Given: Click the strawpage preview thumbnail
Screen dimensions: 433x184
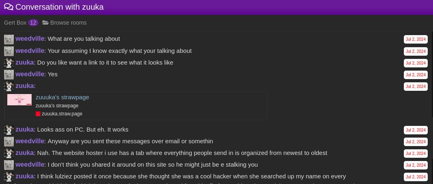Looking at the screenshot, I should (19, 100).
